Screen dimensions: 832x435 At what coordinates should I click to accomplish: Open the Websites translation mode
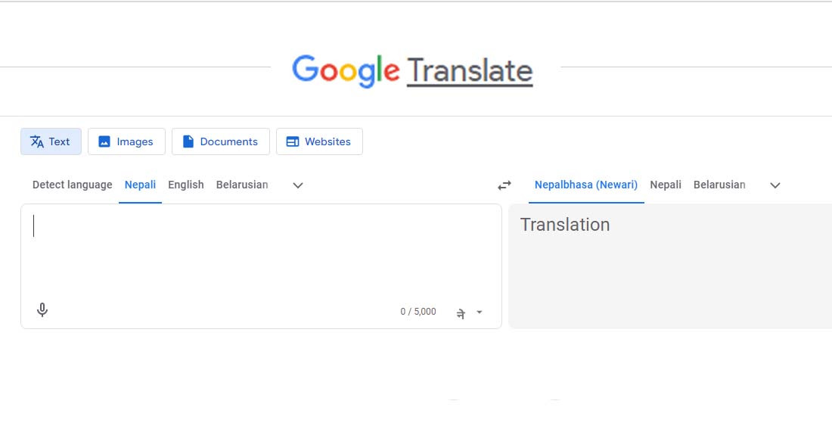pyautogui.click(x=318, y=141)
